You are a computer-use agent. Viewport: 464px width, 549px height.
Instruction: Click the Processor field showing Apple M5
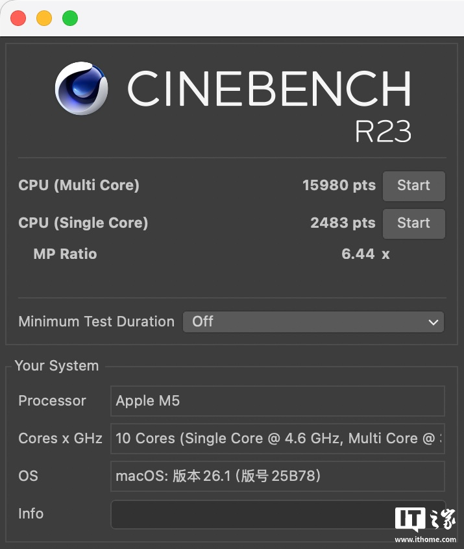277,401
